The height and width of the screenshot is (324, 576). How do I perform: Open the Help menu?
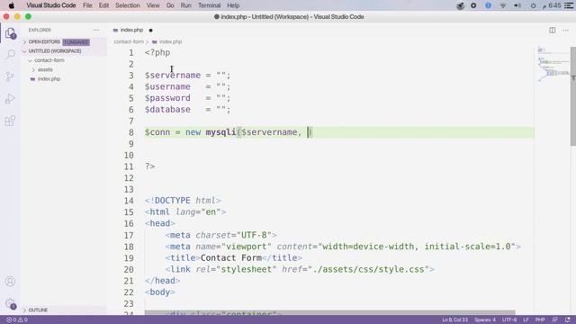tap(233, 5)
